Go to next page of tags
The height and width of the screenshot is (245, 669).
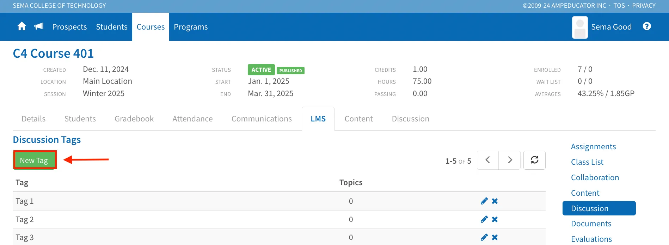point(510,160)
